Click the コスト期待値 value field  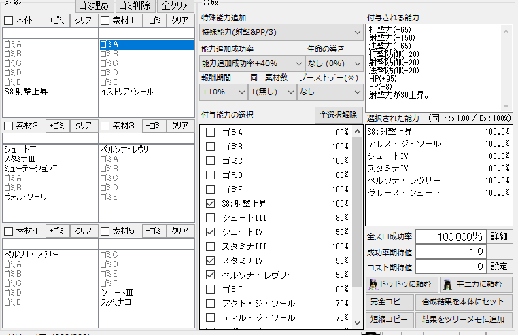(451, 266)
